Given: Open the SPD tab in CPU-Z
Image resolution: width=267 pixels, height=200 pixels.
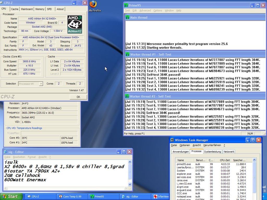Looking at the screenshot, I should tap(49, 9).
